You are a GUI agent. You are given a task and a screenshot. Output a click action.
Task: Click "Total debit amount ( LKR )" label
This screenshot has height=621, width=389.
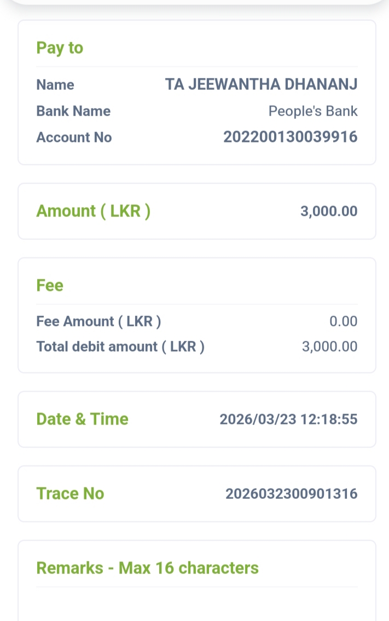pos(120,347)
